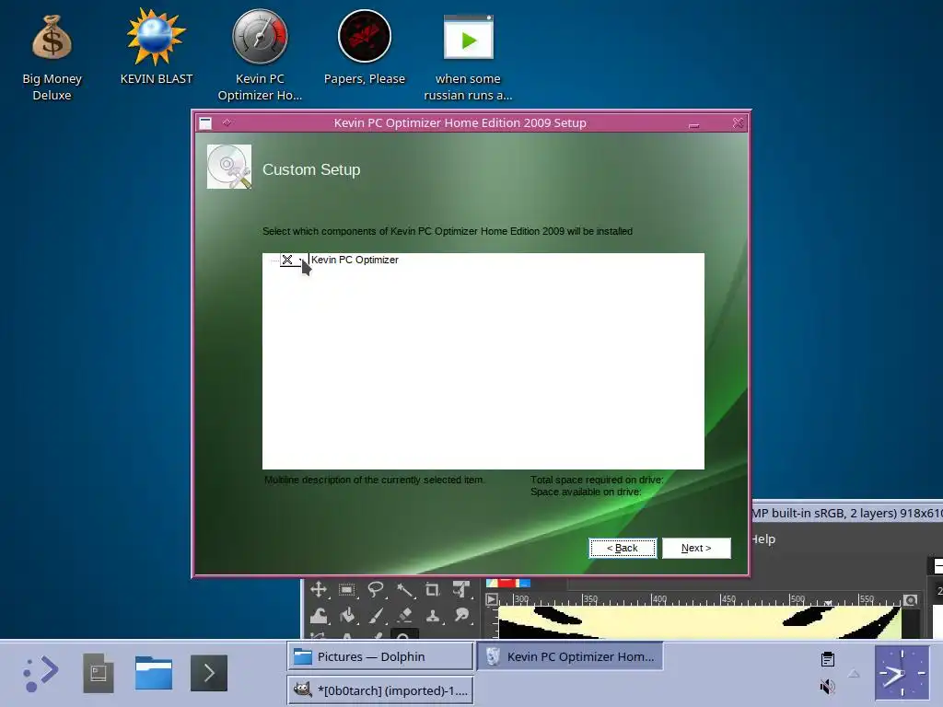This screenshot has width=943, height=707.
Task: Click the Back button in setup
Action: 623,548
